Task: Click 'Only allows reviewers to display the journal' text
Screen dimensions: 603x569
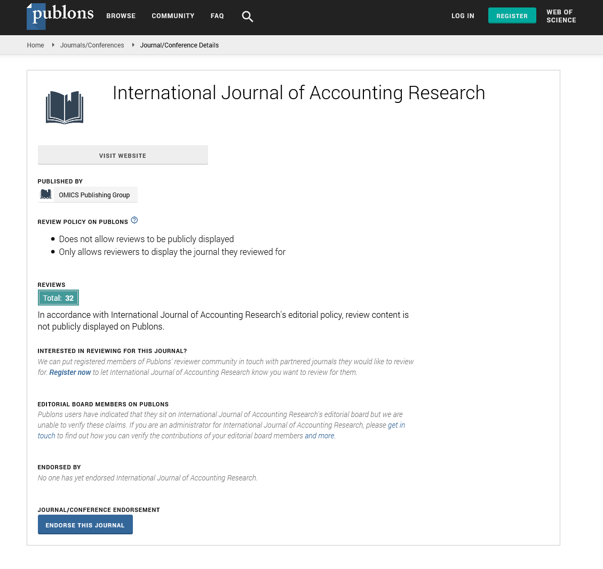Action: [172, 252]
